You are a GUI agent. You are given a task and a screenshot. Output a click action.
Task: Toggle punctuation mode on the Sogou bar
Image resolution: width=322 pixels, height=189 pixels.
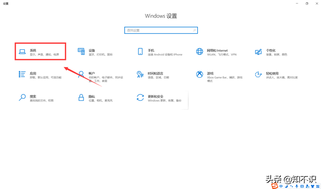click(x=292, y=186)
